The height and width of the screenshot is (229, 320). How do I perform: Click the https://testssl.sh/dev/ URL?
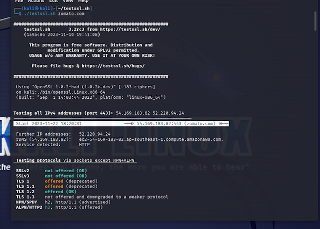130,29
